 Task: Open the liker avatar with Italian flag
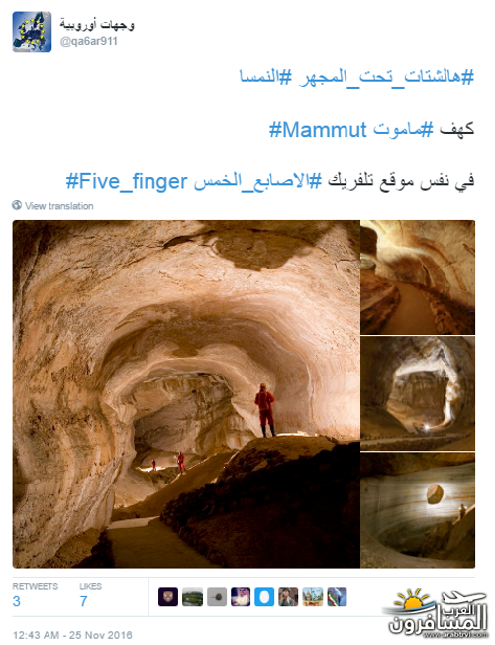click(337, 596)
